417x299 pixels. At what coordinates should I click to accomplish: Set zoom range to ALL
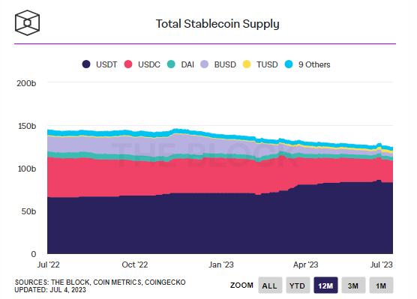coord(270,286)
